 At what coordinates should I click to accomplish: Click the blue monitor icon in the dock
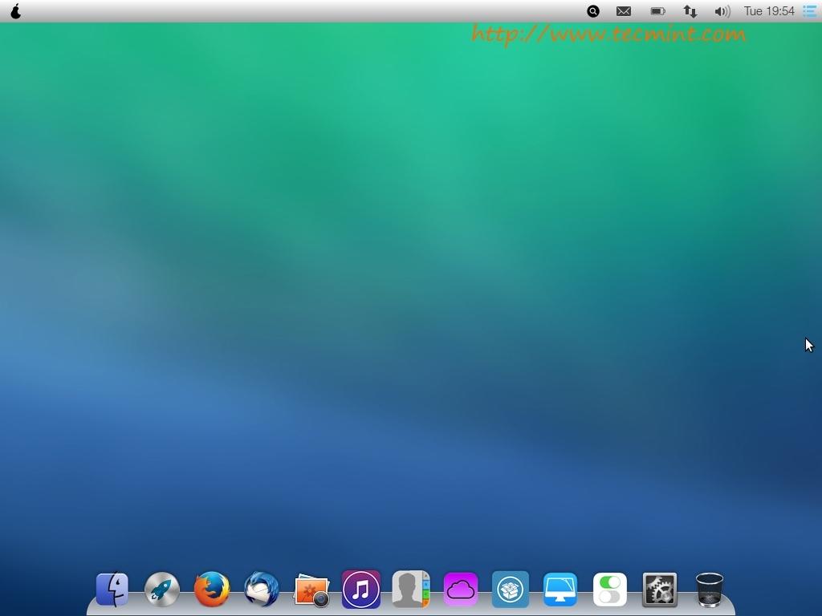coord(560,590)
